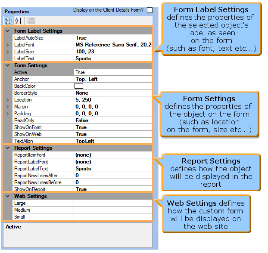Select the Active property value field
This screenshot has width=268, height=253.
[112, 72]
